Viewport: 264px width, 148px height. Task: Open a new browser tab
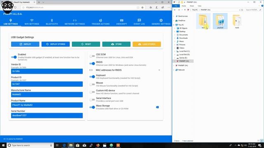coord(39,2)
